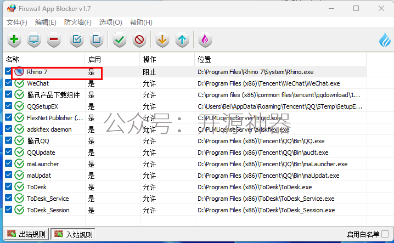
Task: Open the 选项(O) menu
Action: [x=110, y=22]
